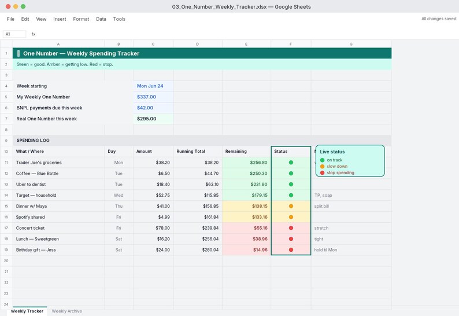Select the 'Concert ticket' cell

click(x=58, y=228)
